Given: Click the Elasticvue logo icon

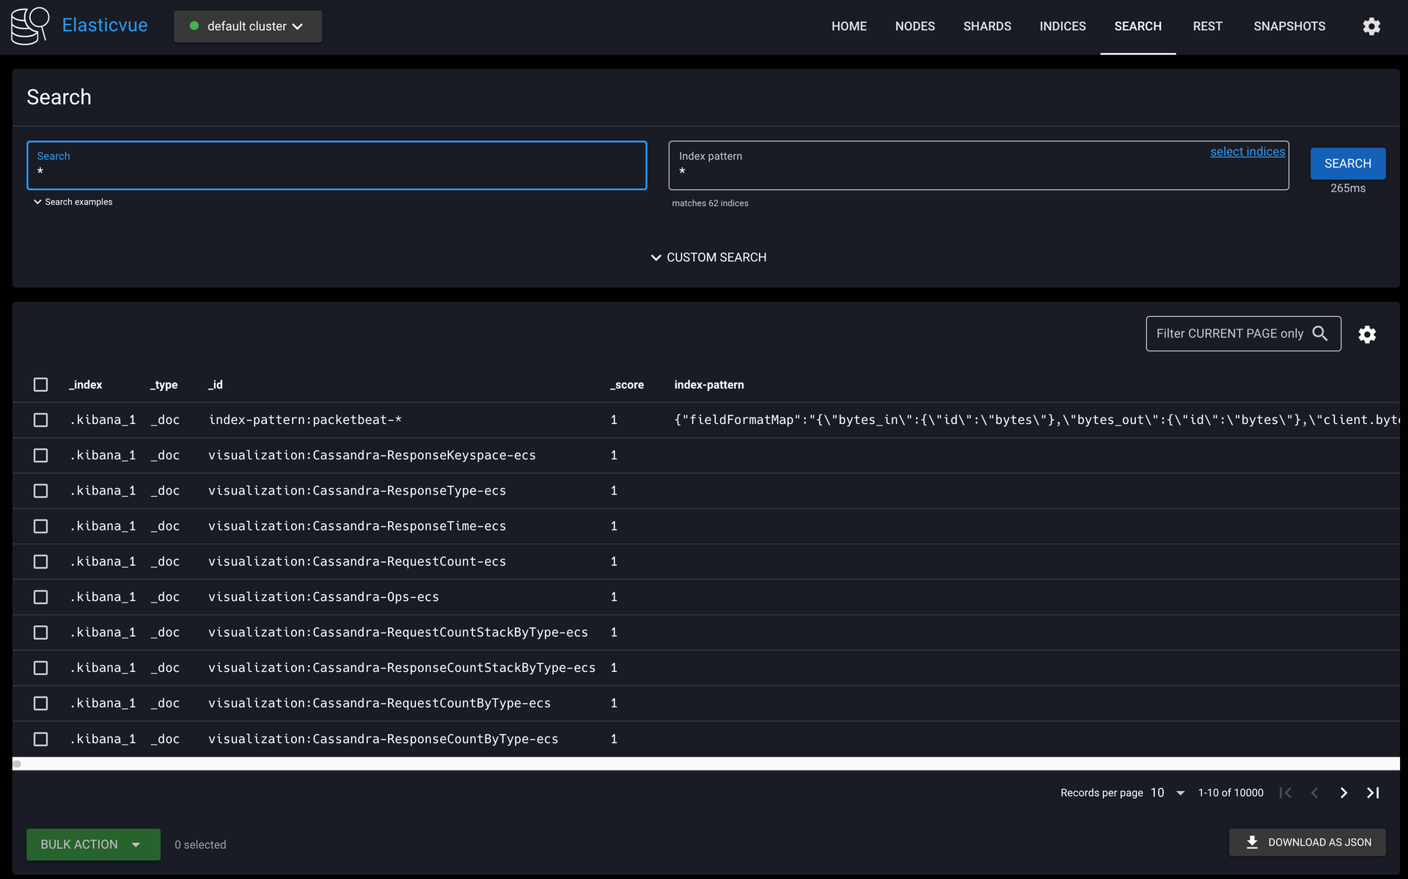Looking at the screenshot, I should tap(30, 26).
